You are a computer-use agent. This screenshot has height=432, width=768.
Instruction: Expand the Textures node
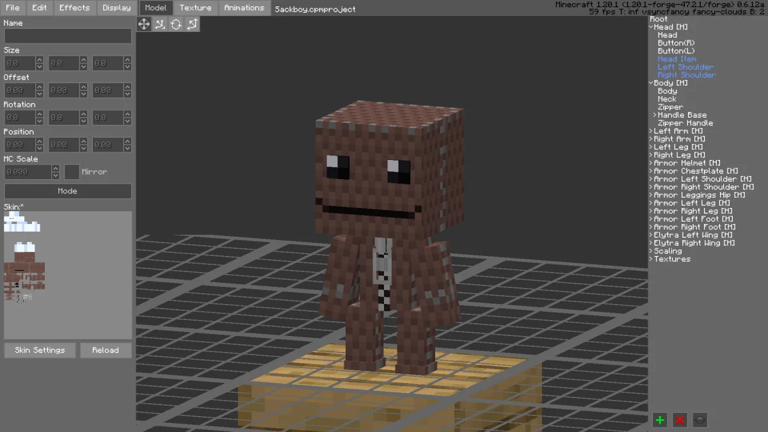[x=651, y=259]
